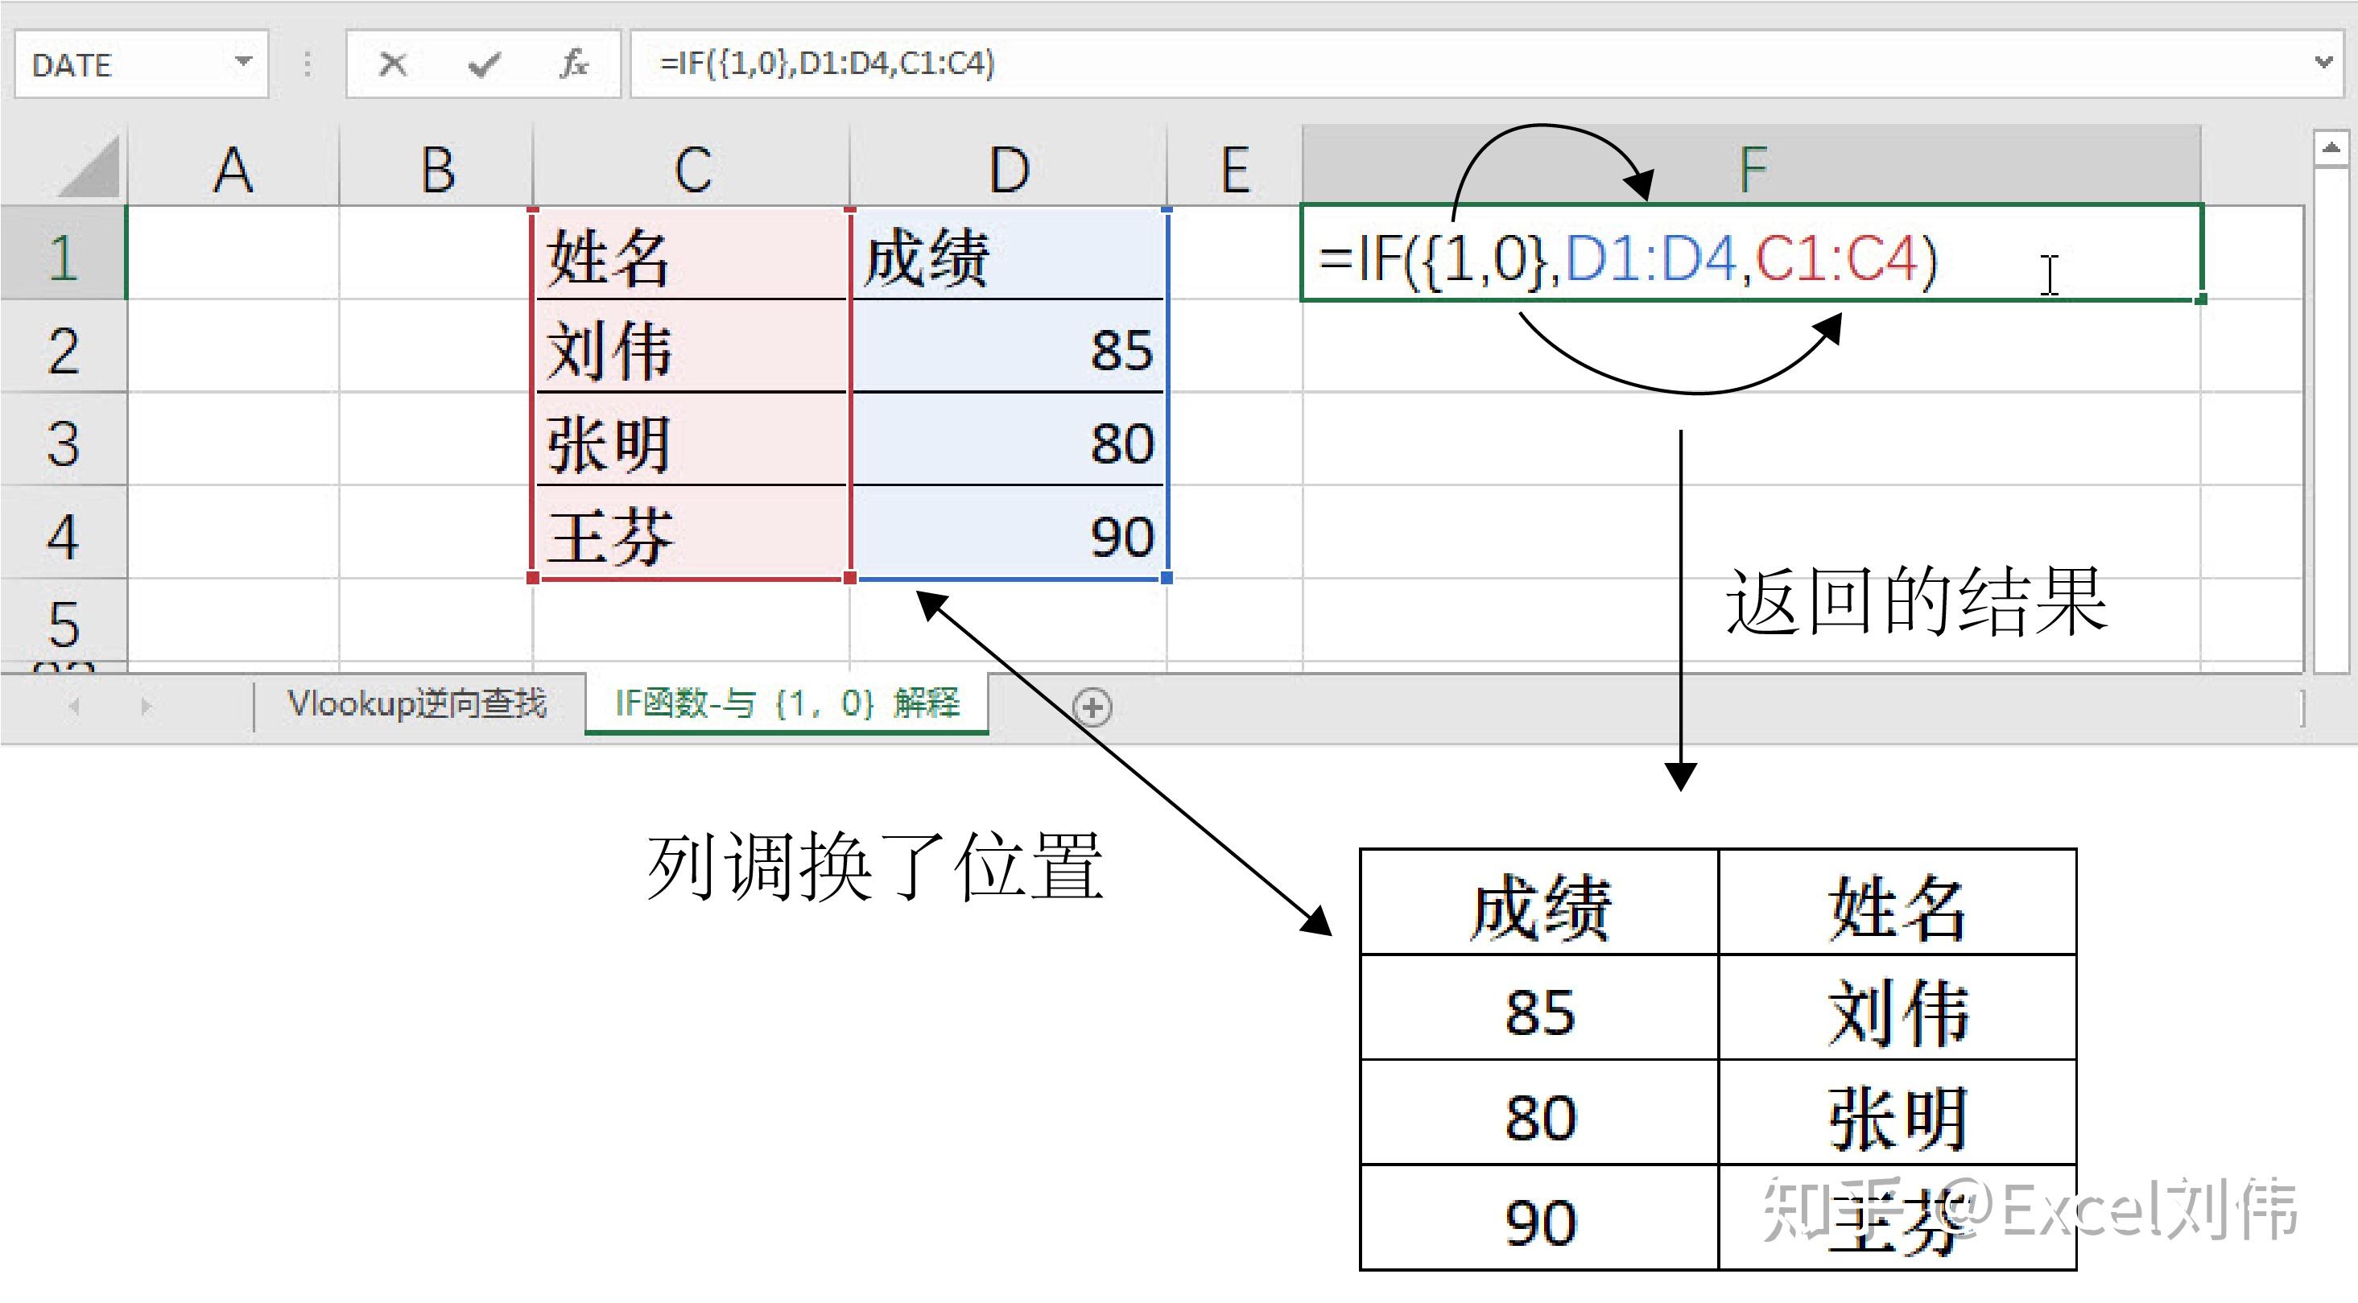2358x1303 pixels.
Task: Select IF函数-与{1,0}解释 sheet tab
Action: 787,703
